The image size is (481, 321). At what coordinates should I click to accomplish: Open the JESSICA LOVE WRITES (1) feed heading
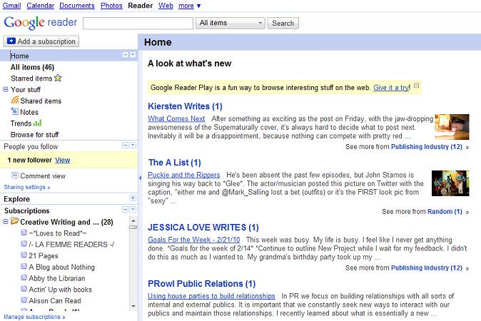[203, 227]
